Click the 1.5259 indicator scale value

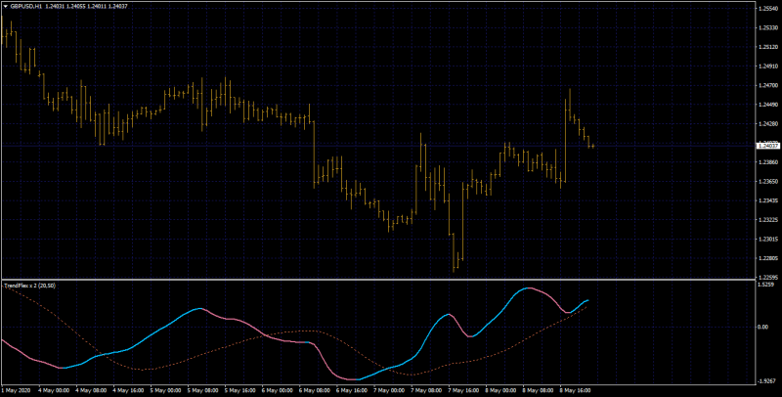765,285
